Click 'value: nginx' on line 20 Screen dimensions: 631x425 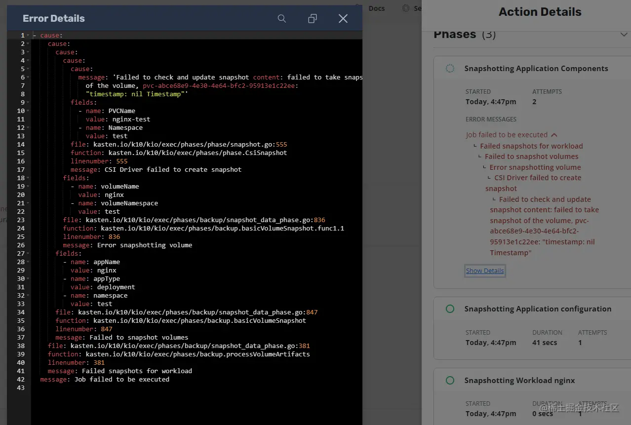click(101, 195)
